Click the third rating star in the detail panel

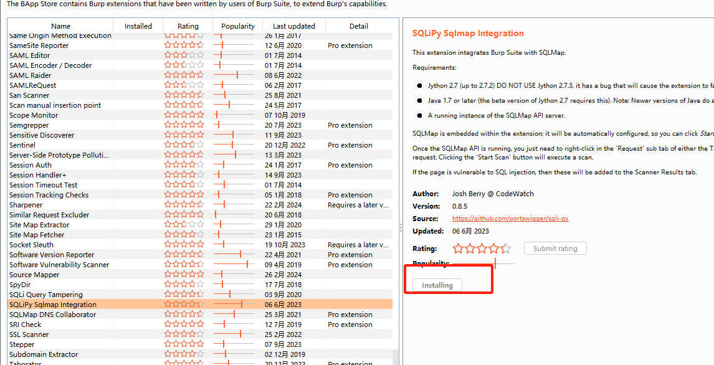[482, 249]
